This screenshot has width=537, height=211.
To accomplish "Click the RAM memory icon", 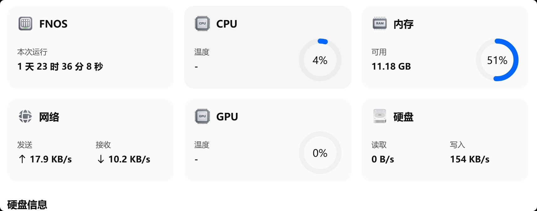I will coord(380,24).
